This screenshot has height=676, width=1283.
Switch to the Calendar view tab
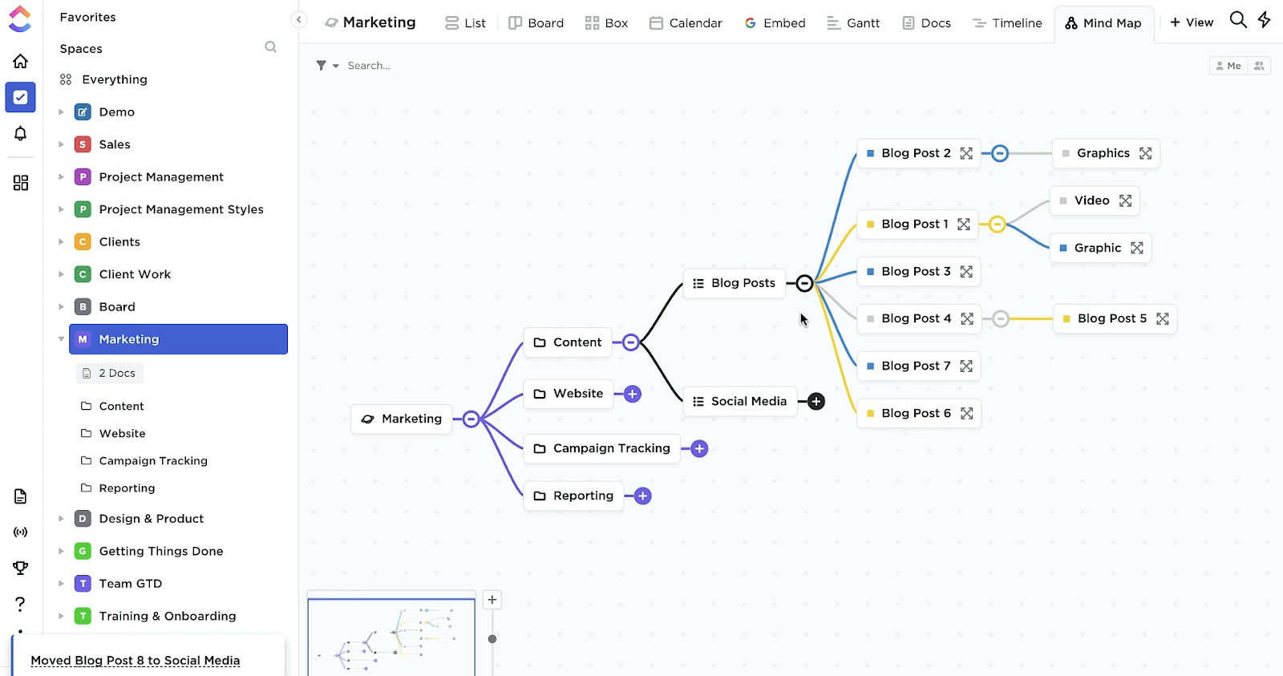tap(686, 23)
